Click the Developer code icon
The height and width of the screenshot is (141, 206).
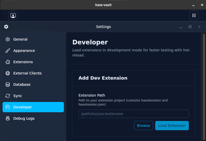point(8,107)
